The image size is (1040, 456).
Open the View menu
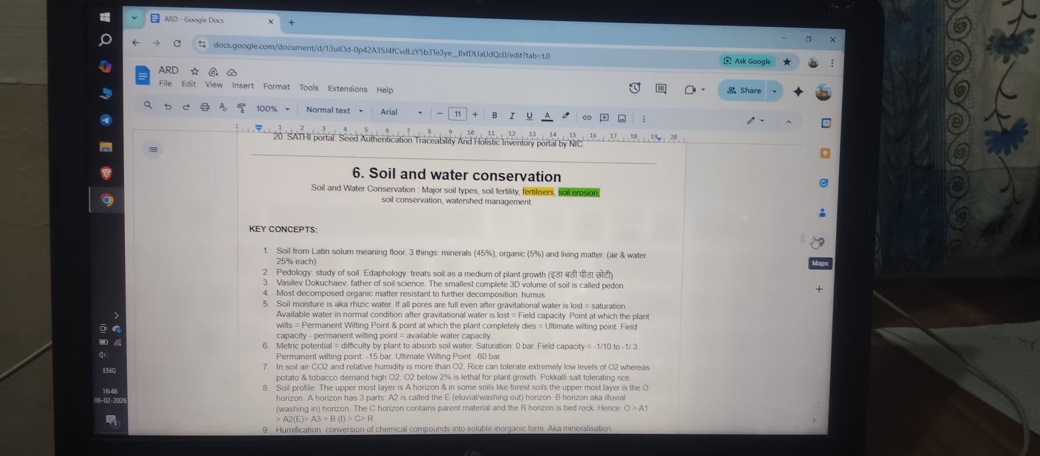pyautogui.click(x=214, y=85)
